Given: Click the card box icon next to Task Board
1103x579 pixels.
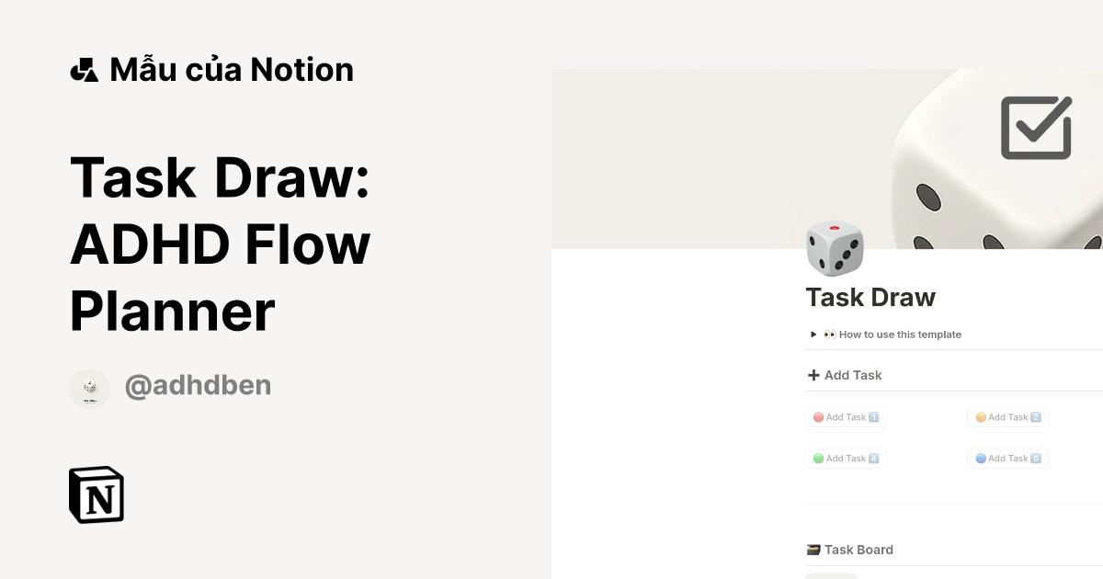Looking at the screenshot, I should (814, 549).
